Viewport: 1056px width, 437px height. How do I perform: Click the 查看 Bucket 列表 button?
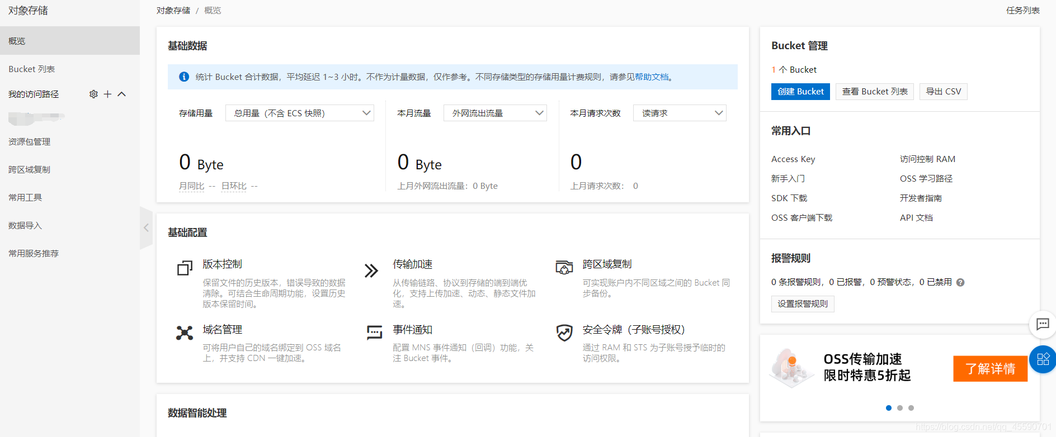[875, 92]
